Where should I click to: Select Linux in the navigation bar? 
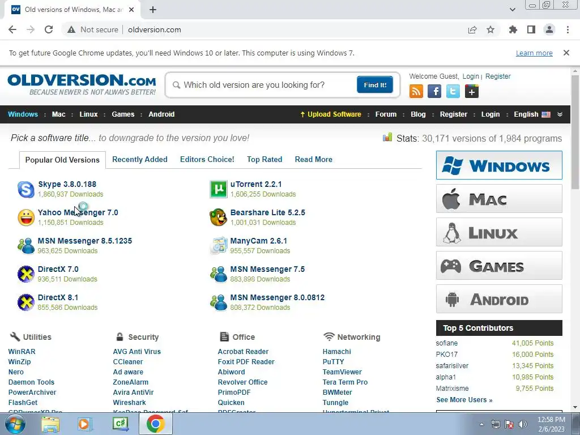tap(88, 114)
